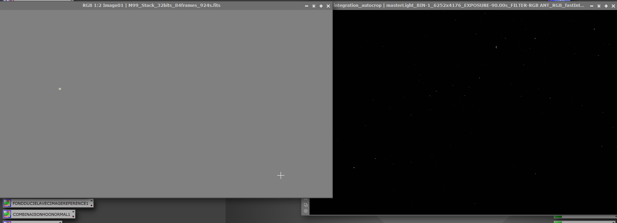
Task: Click the bright star in M99 image
Action: pos(60,89)
